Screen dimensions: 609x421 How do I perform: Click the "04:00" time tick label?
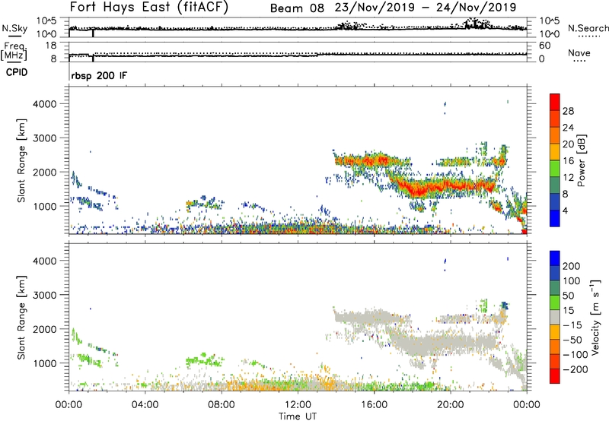(x=145, y=405)
